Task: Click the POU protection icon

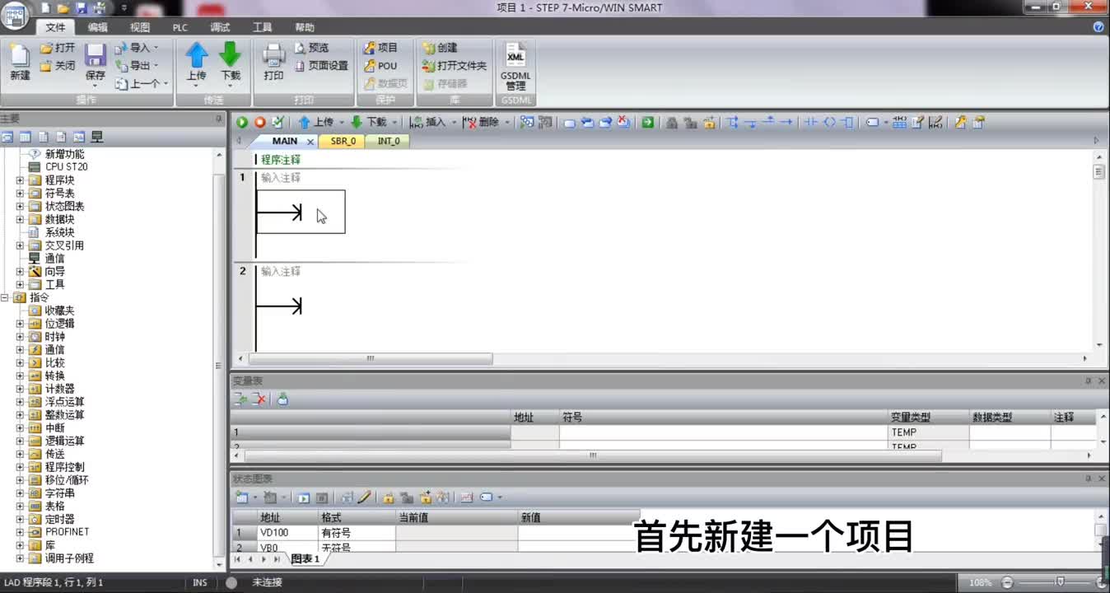Action: 380,66
